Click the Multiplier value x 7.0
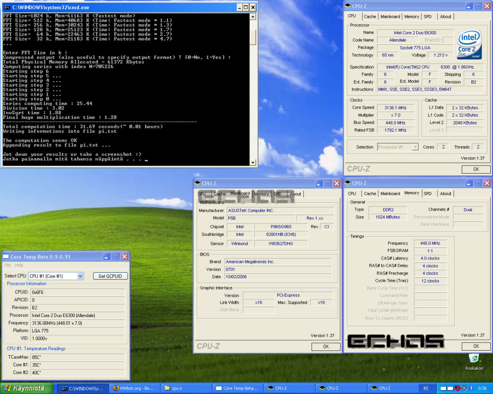This screenshot has width=493, height=394. 395,115
